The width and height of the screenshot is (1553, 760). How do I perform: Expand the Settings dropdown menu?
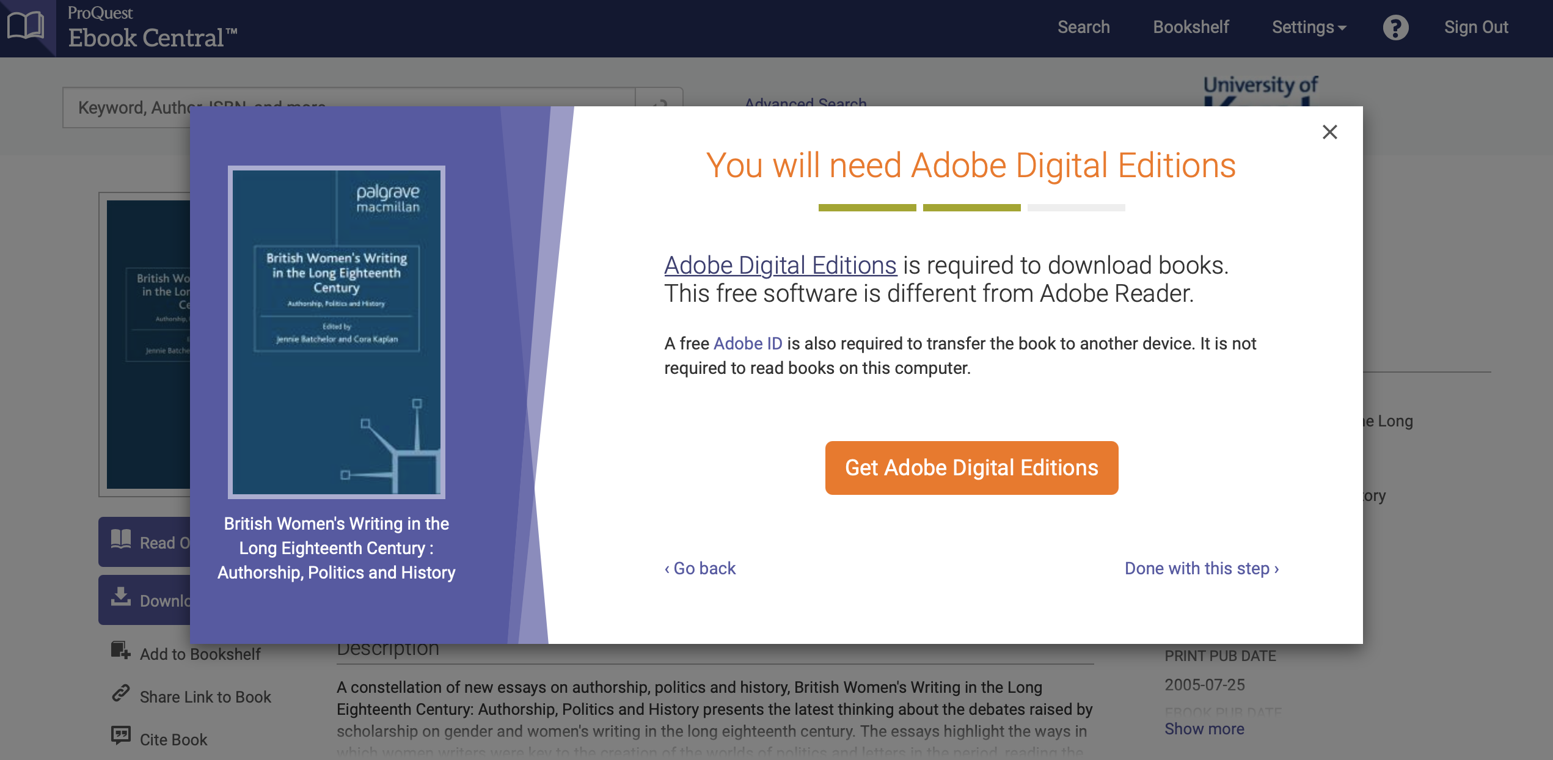click(1309, 27)
